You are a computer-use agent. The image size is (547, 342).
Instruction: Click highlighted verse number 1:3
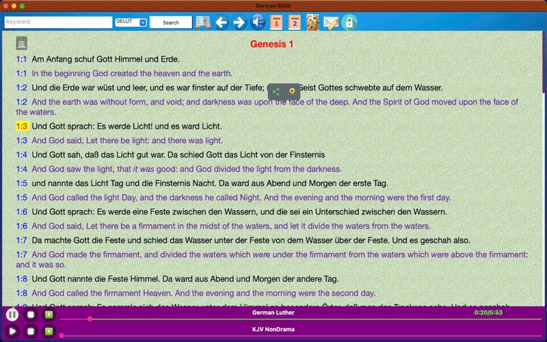coord(22,126)
